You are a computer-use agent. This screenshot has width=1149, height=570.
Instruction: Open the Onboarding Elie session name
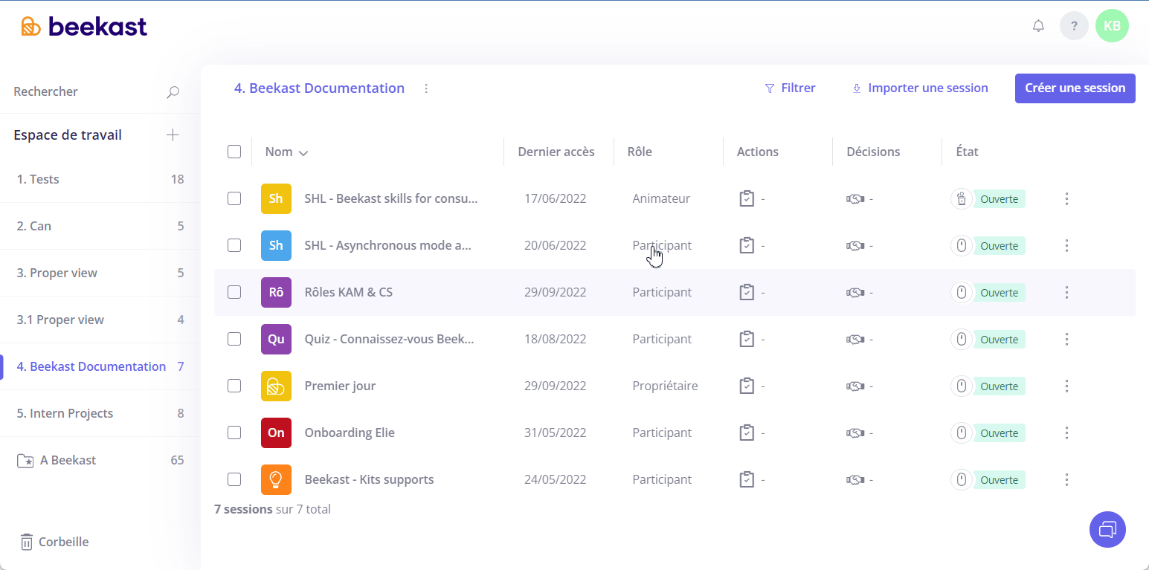coord(350,433)
